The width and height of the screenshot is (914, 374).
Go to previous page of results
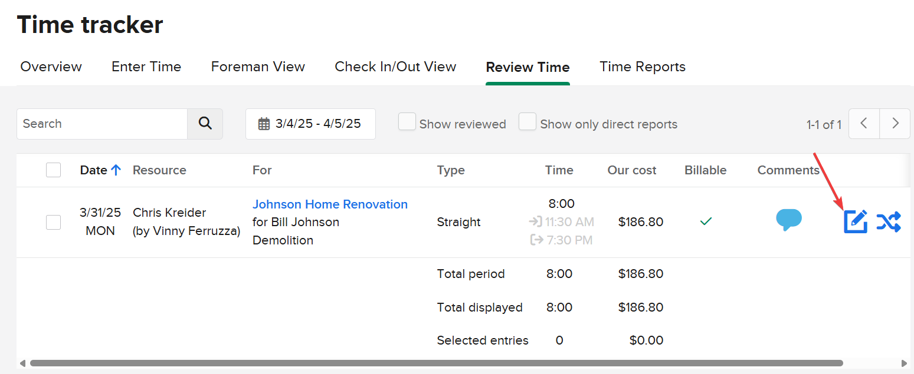pos(864,124)
